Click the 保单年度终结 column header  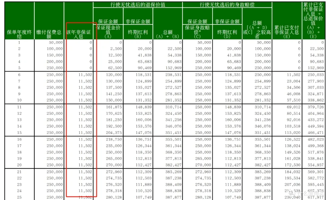(19, 34)
